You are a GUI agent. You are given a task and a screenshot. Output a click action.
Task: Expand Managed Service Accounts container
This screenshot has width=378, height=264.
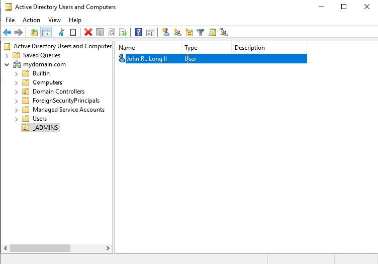17,110
